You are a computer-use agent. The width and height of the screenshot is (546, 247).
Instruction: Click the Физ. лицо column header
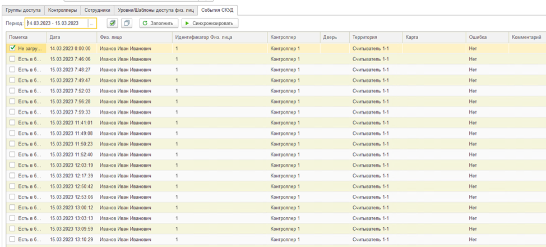coord(135,37)
